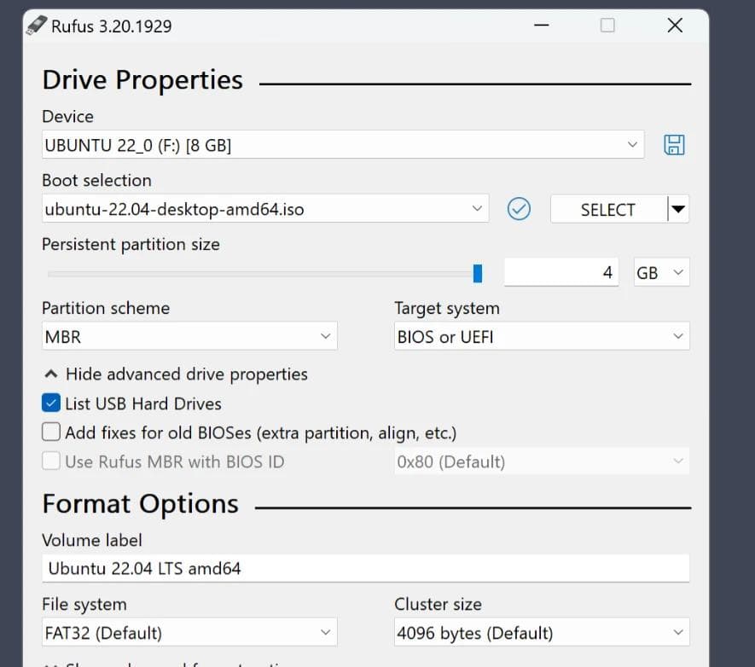
Task: Open the Partition scheme MBR dropdown
Action: click(189, 336)
